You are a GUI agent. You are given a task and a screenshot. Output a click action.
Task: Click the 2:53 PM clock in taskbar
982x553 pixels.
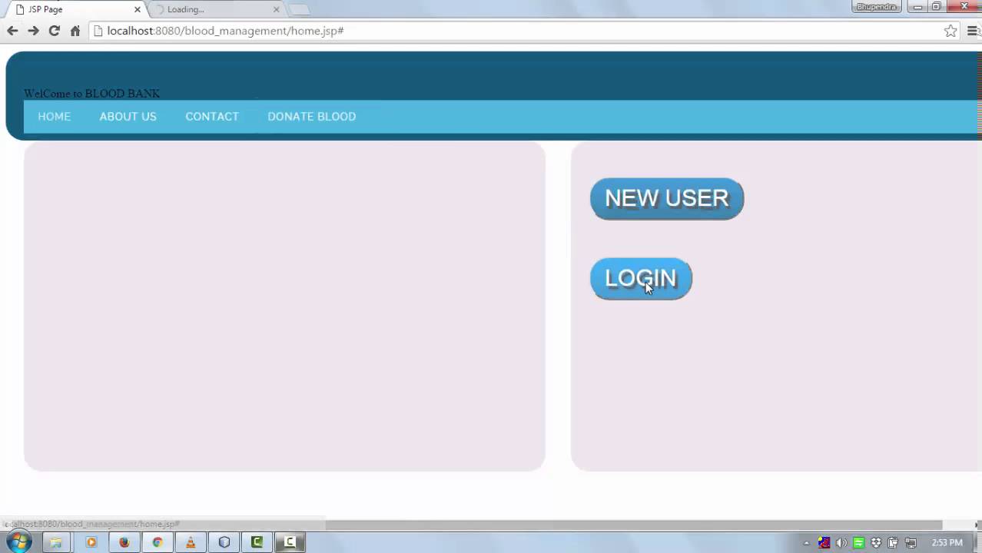[947, 543]
